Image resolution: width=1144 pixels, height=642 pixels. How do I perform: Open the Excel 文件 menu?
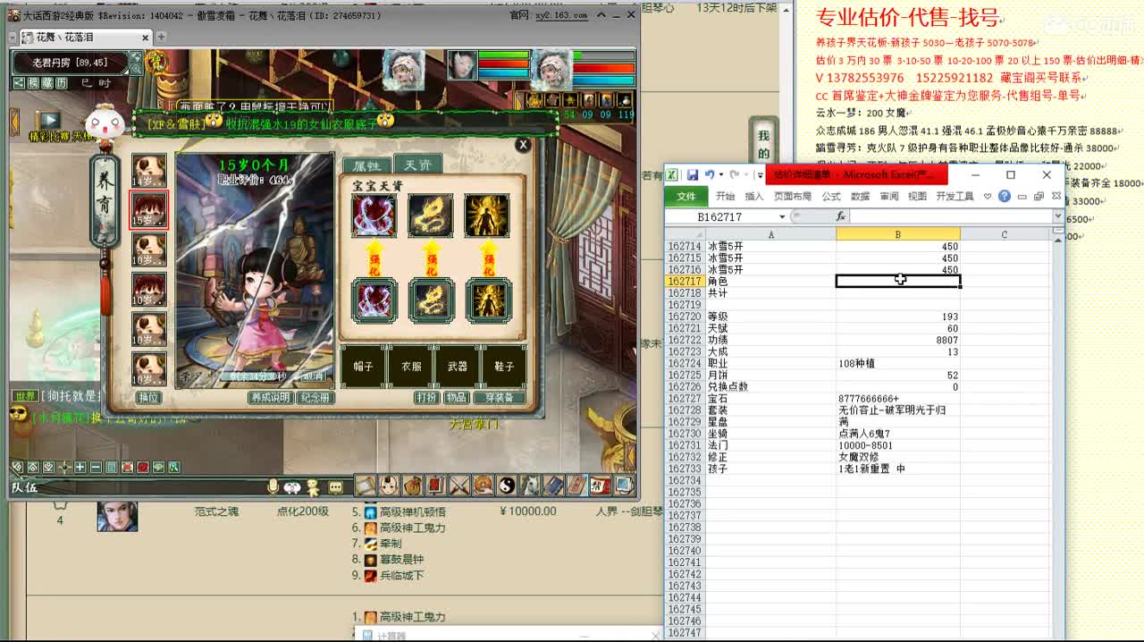[686, 196]
